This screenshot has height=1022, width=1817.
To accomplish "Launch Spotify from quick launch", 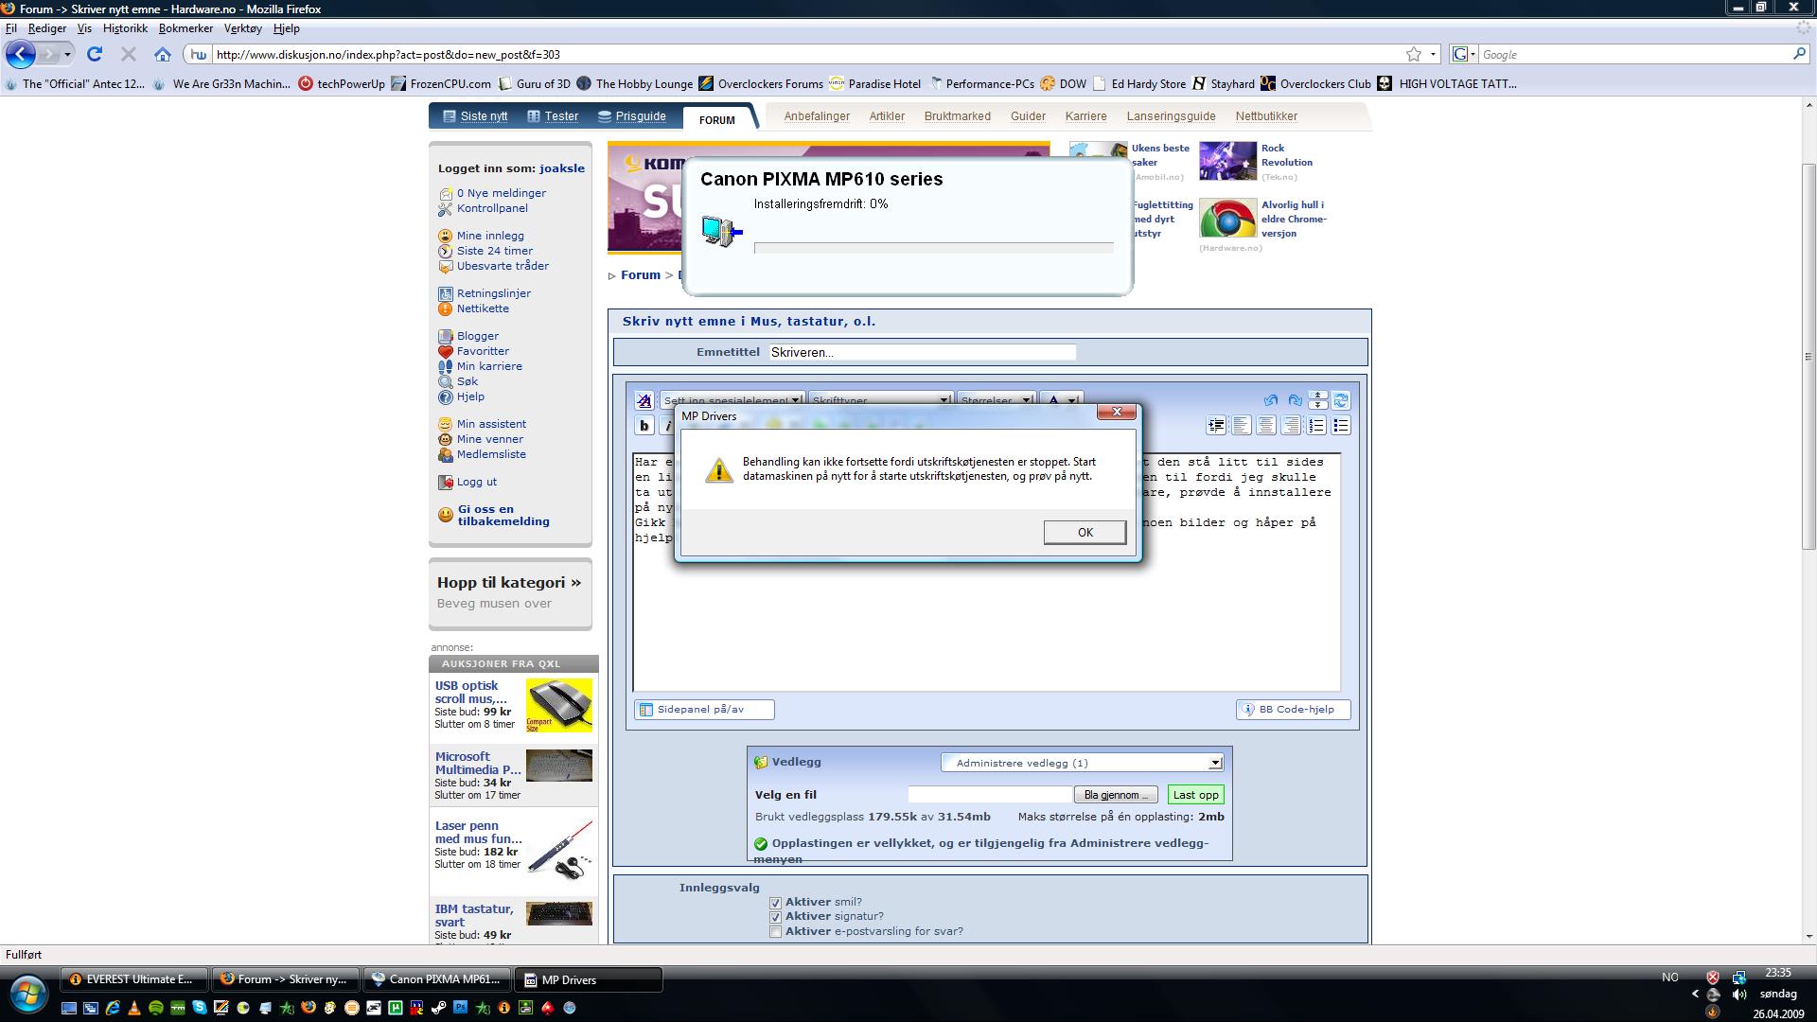I will point(156,1008).
